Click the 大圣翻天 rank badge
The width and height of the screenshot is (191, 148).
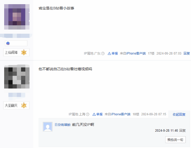(16, 105)
